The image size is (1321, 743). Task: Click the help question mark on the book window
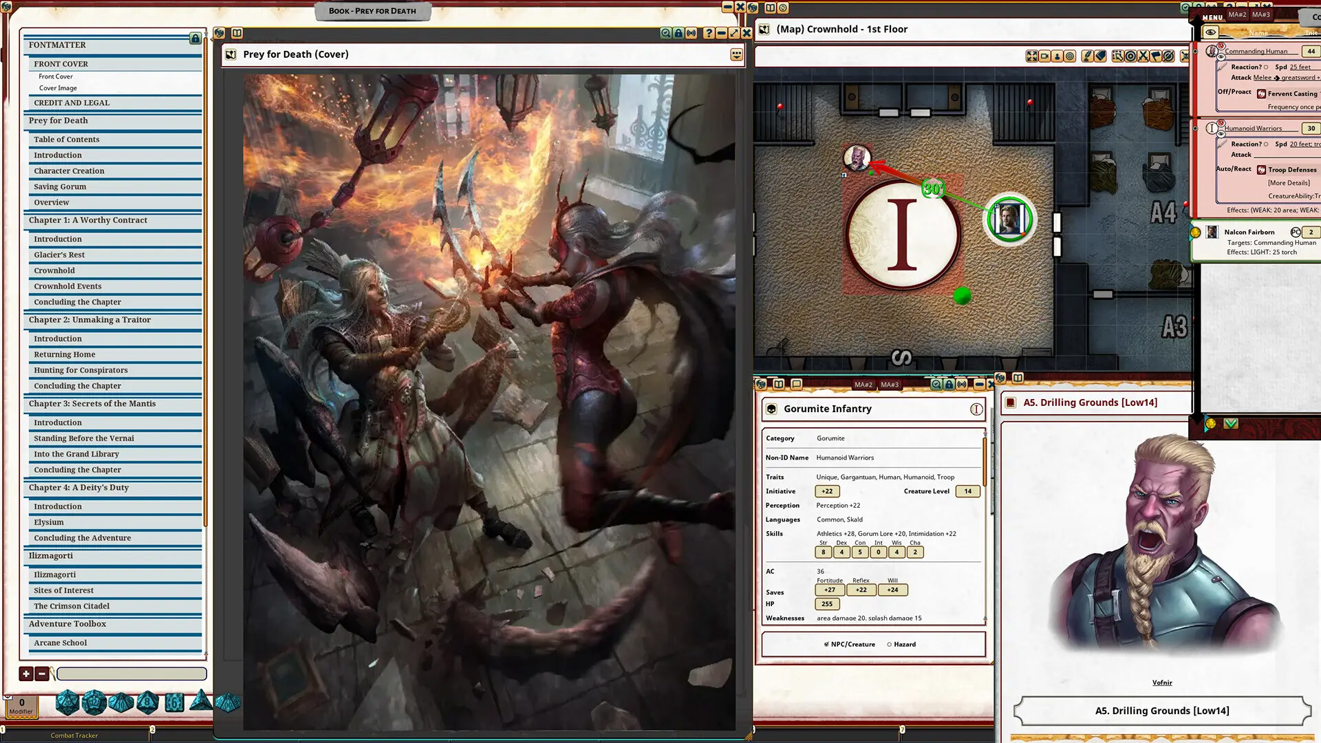(709, 33)
